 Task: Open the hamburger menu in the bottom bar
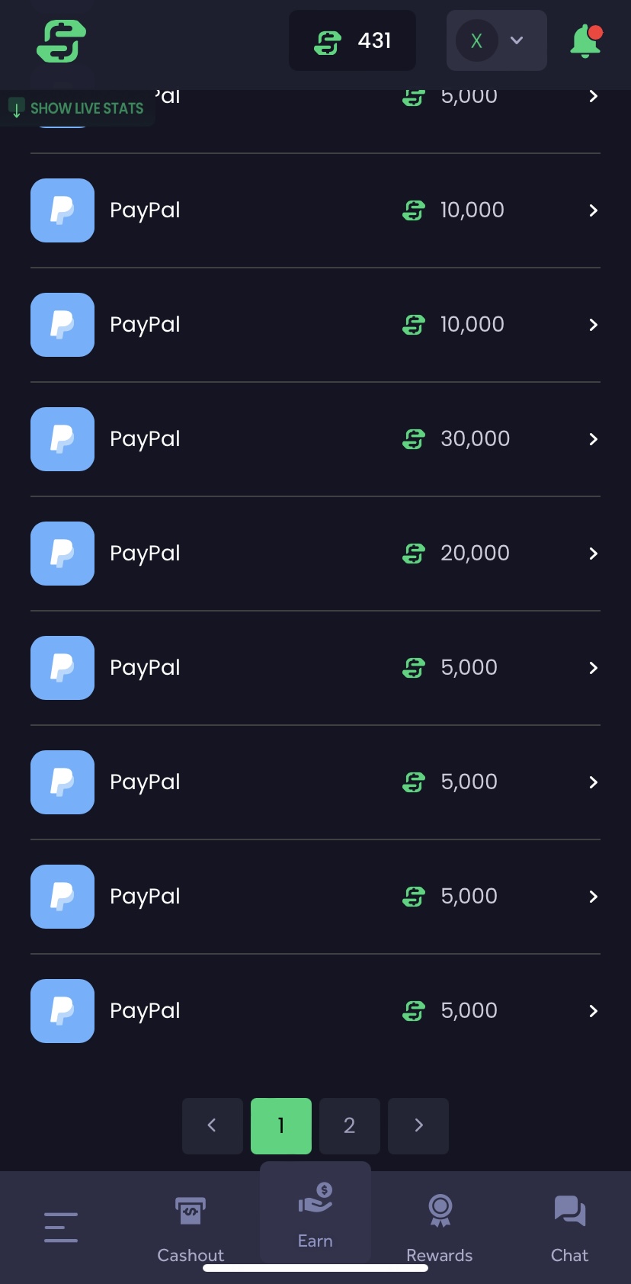61,1227
